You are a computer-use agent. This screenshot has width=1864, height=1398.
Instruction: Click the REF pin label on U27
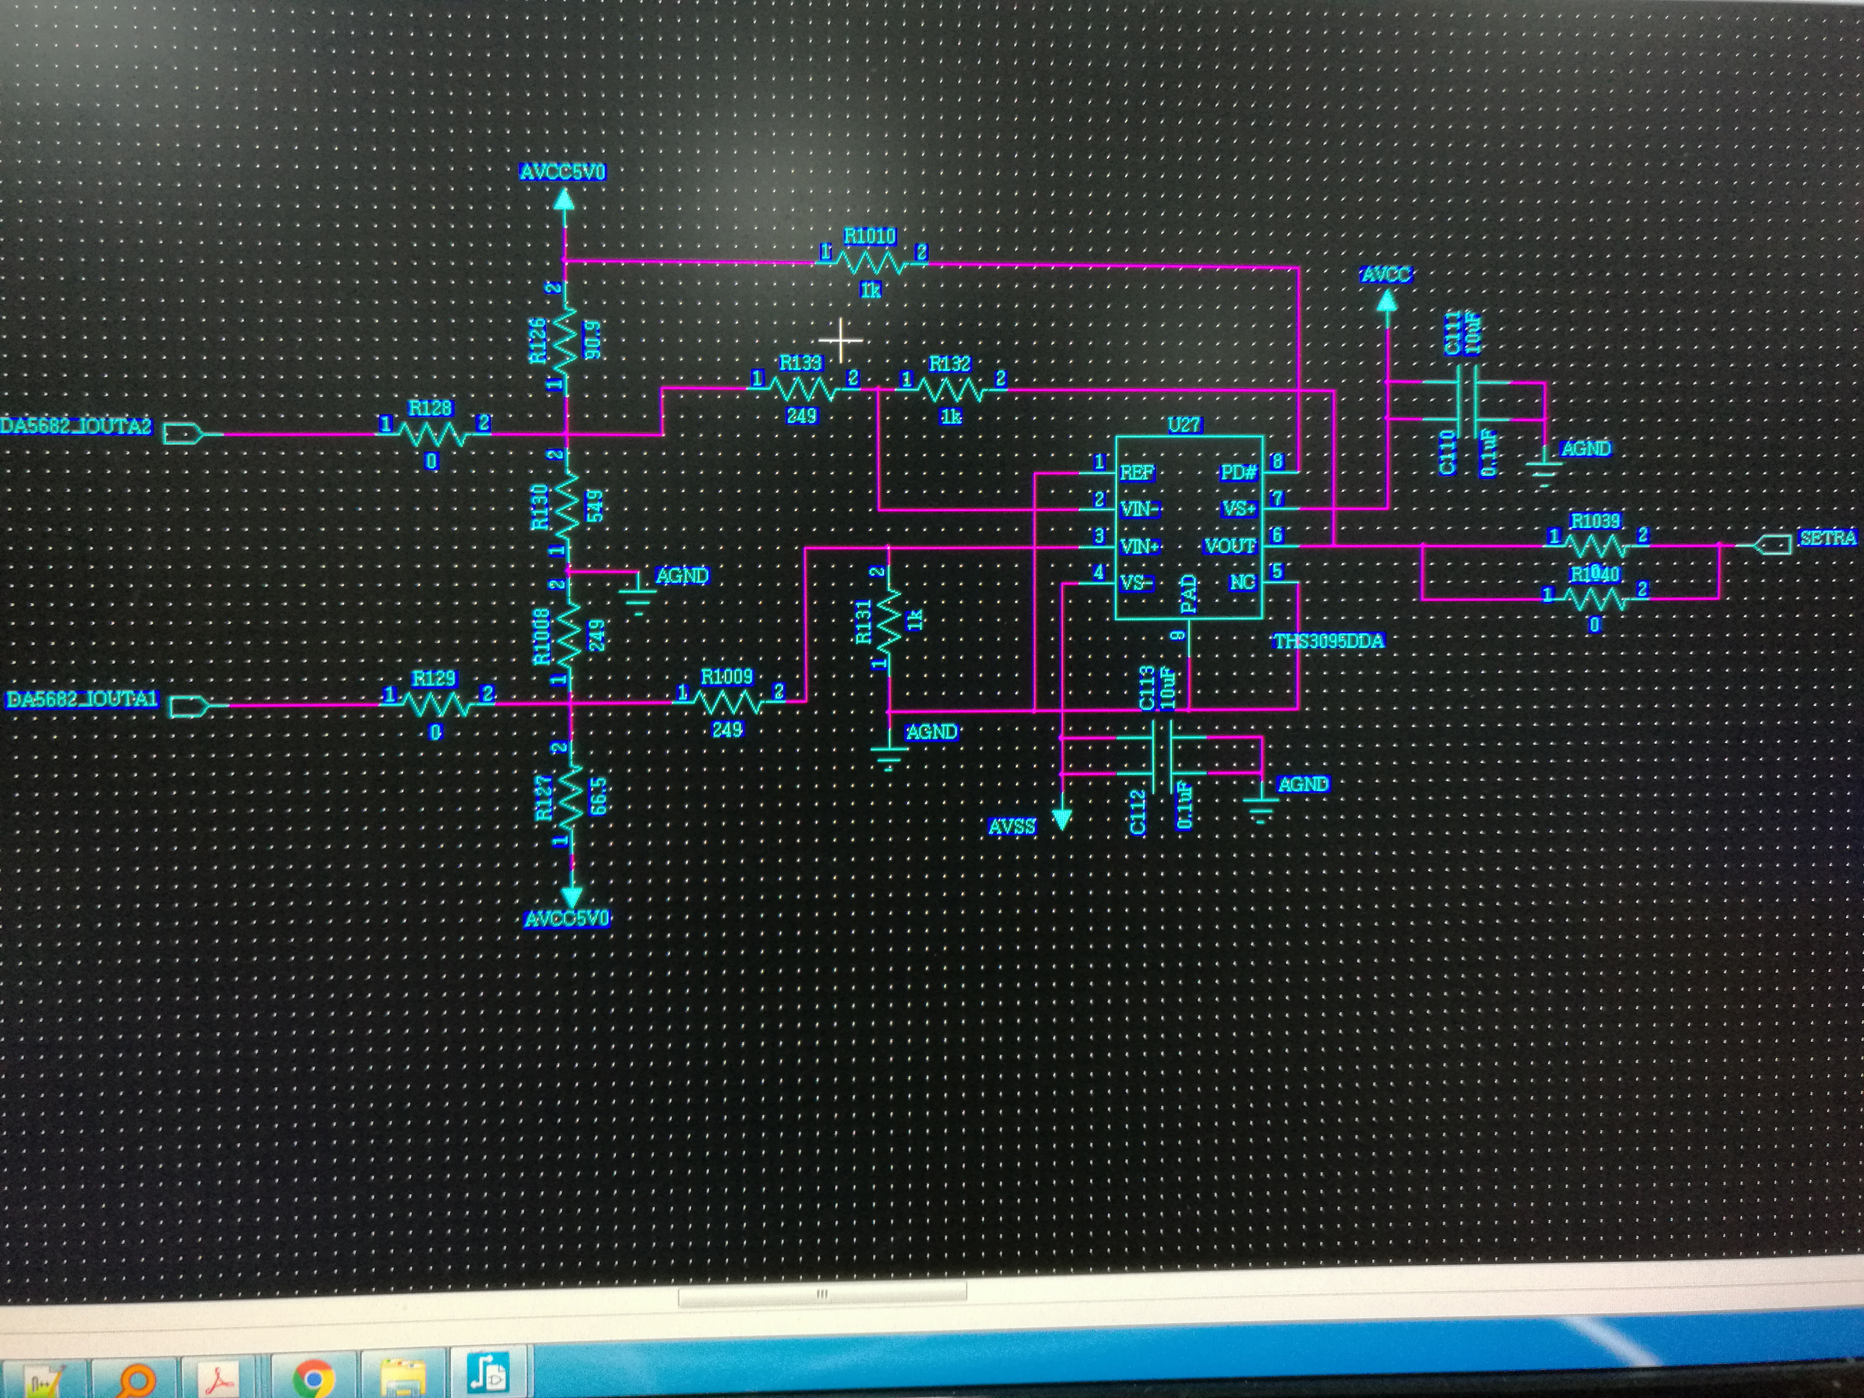click(1137, 473)
